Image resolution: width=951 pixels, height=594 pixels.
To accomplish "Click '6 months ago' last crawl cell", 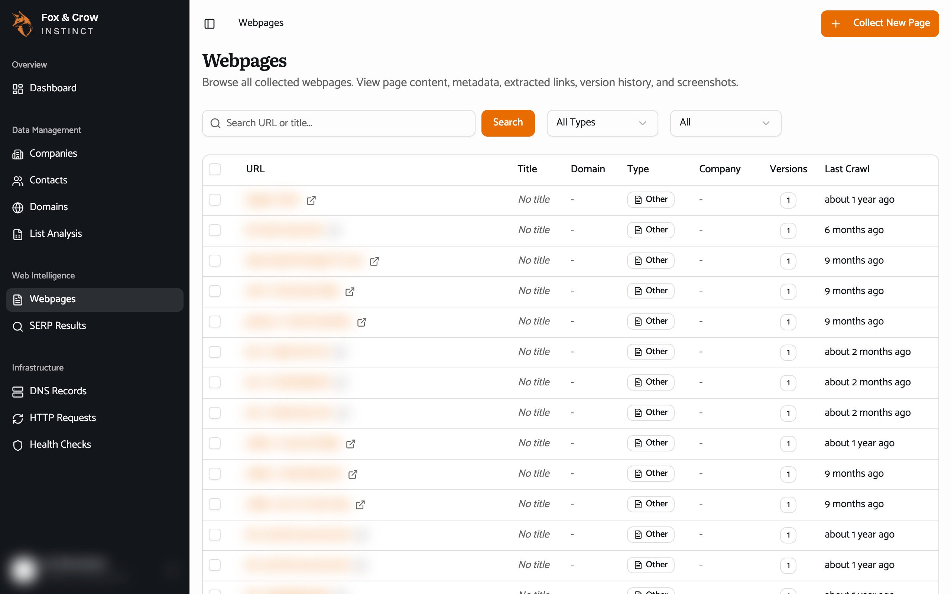I will (x=854, y=230).
